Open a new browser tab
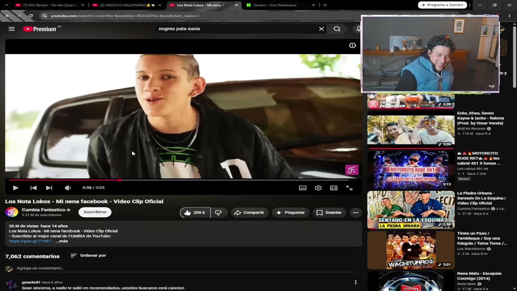The image size is (517, 291). pyautogui.click(x=325, y=5)
